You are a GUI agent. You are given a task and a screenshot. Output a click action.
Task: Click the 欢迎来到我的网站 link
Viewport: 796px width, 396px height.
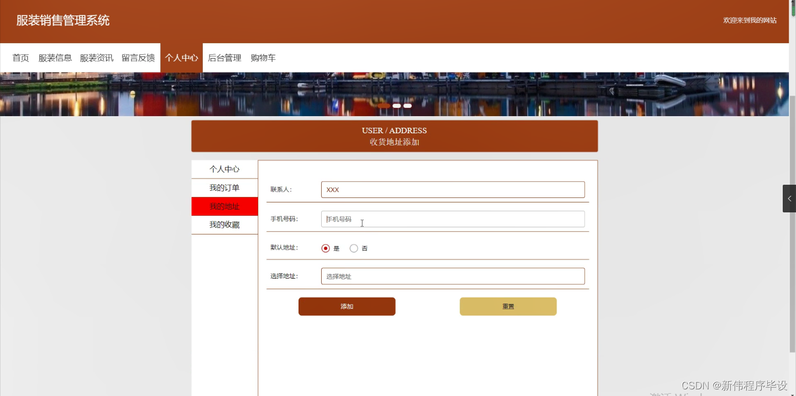click(x=750, y=20)
